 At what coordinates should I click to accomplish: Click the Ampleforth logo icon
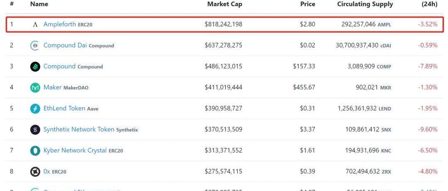point(35,24)
